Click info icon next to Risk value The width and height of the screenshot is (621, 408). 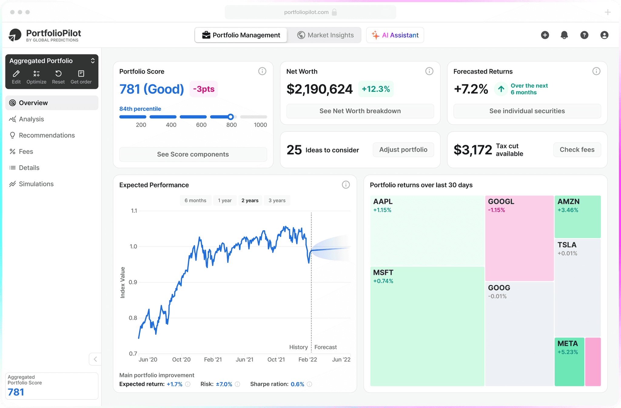coord(237,384)
